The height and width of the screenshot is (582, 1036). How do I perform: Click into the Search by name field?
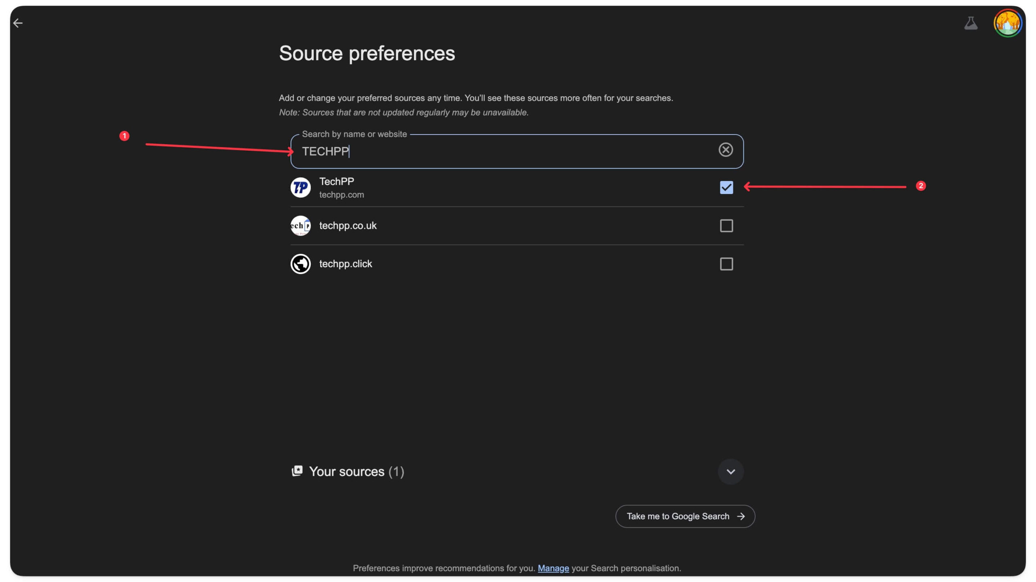[x=506, y=152]
